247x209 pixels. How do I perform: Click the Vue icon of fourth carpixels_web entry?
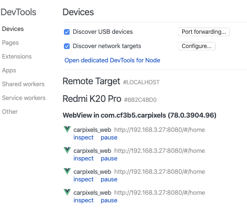tap(67, 192)
